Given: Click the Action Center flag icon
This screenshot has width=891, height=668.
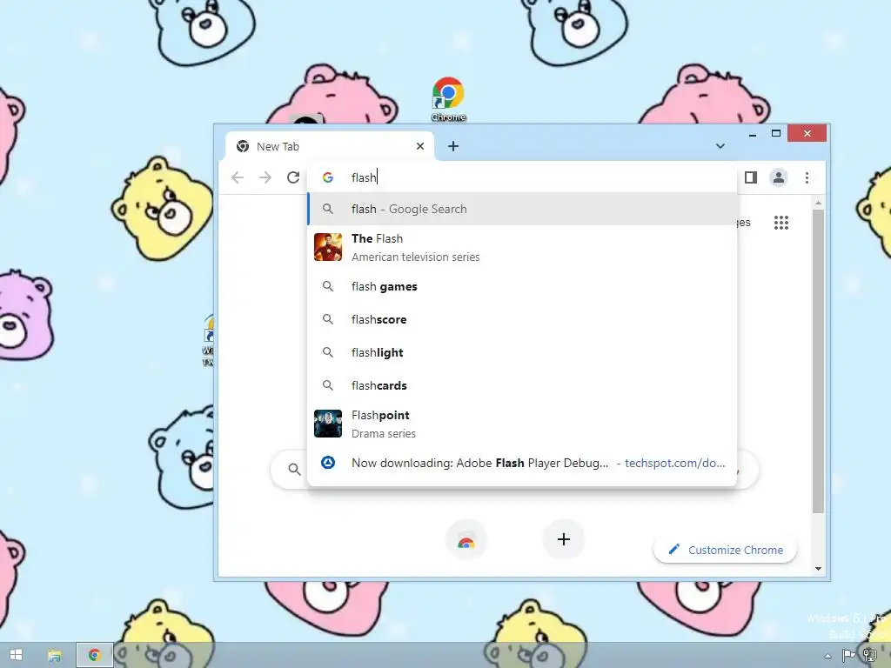Looking at the screenshot, I should pyautogui.click(x=848, y=656).
